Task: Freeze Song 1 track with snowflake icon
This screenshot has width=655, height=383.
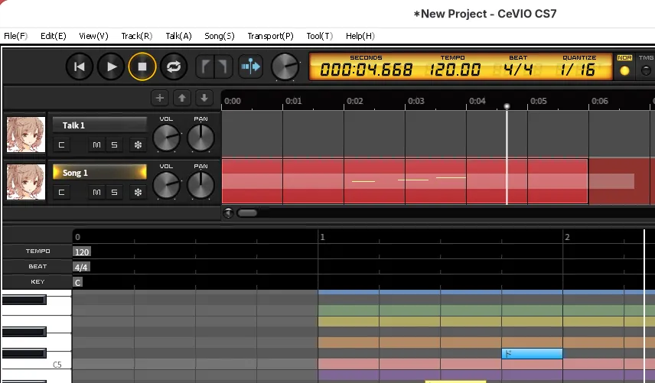Action: click(138, 193)
